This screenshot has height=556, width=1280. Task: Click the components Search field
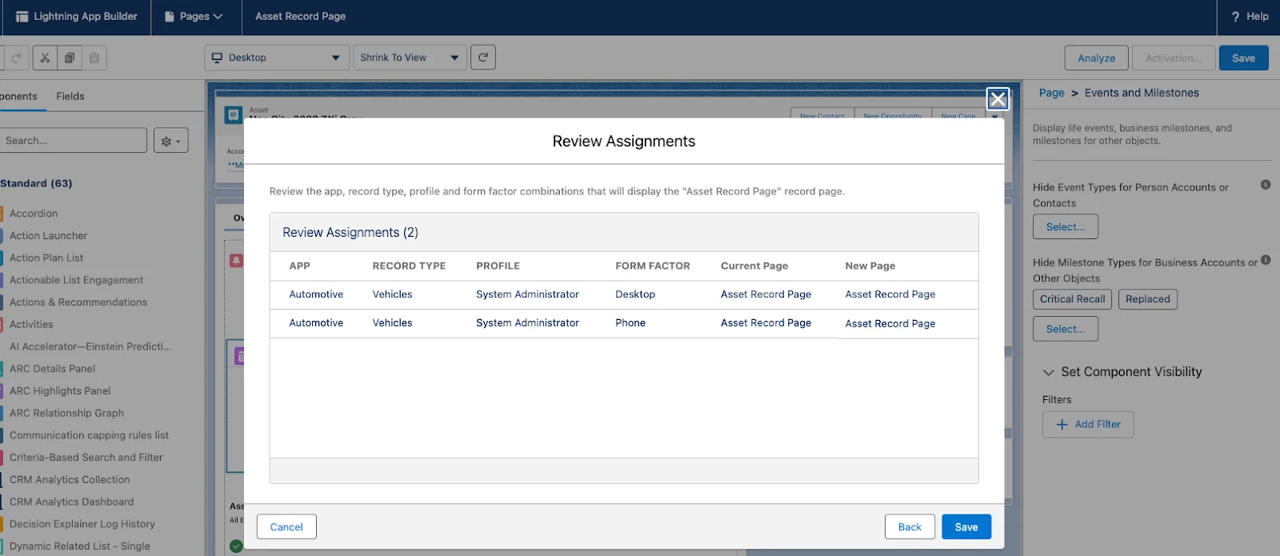[x=72, y=140]
